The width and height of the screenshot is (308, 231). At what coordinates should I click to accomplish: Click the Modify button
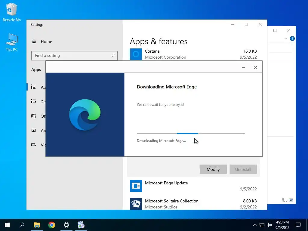(x=213, y=169)
